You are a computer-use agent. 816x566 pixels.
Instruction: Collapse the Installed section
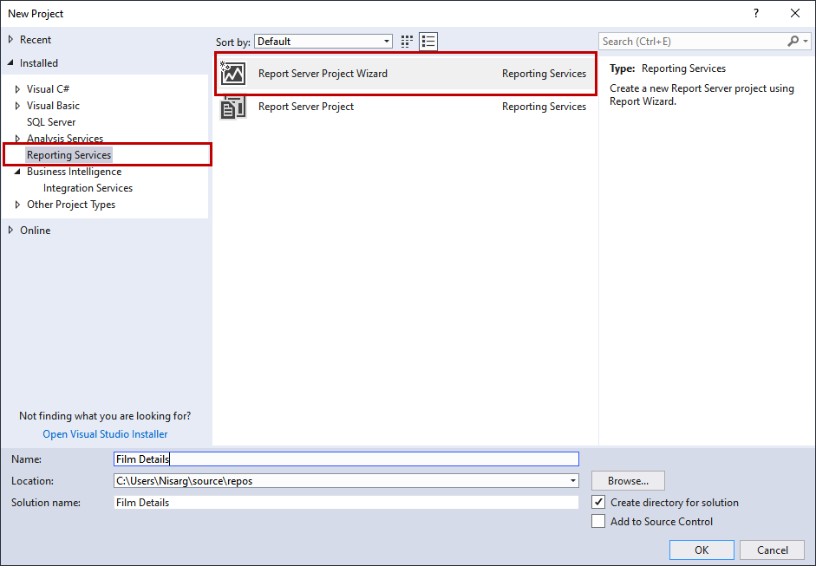[x=10, y=63]
